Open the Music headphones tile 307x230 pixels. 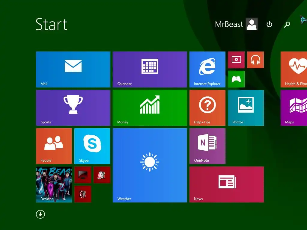pyautogui.click(x=255, y=60)
